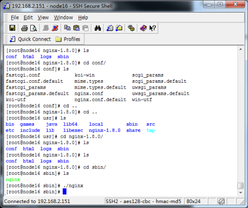Click the cyan 'tmp' directory name
Screen dimensions: 248x208
[x=151, y=130]
